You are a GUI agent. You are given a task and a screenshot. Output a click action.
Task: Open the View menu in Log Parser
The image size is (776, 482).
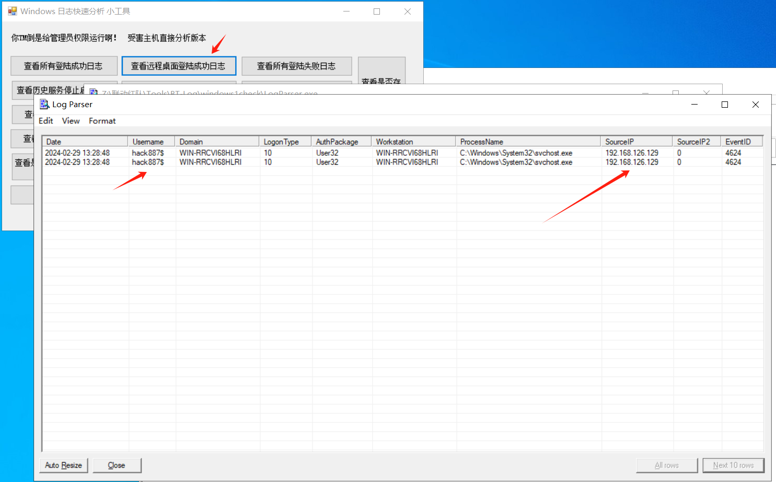point(71,121)
